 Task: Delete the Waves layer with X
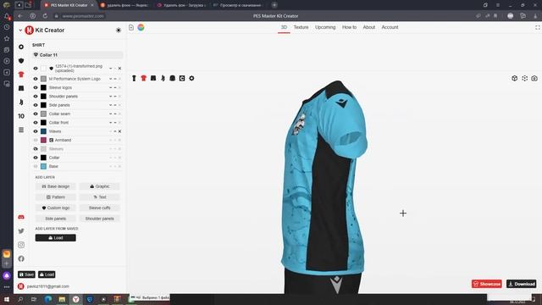[119, 131]
